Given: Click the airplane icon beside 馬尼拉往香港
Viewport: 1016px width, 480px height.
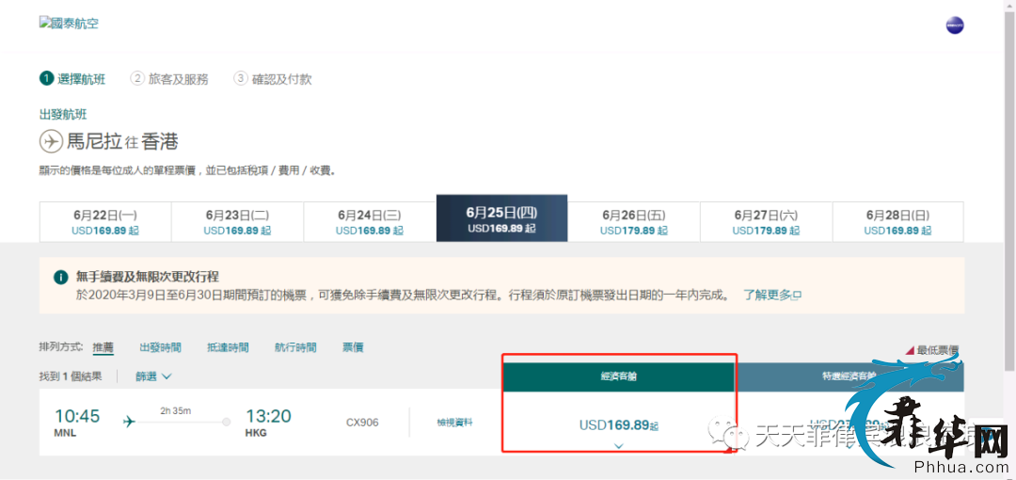Looking at the screenshot, I should click(x=51, y=141).
